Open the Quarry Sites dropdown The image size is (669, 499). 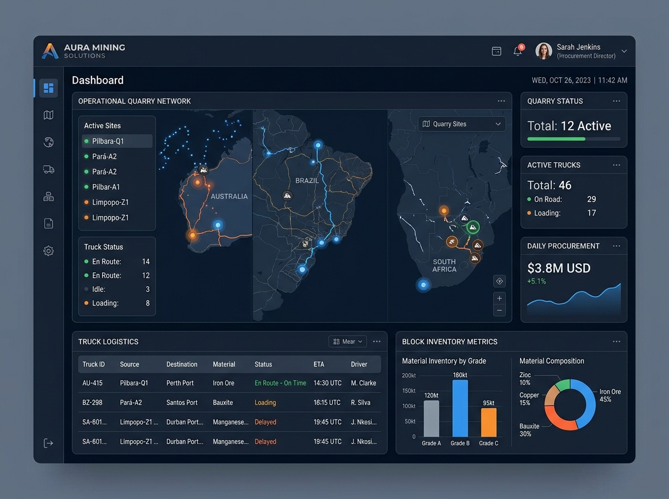click(x=462, y=124)
